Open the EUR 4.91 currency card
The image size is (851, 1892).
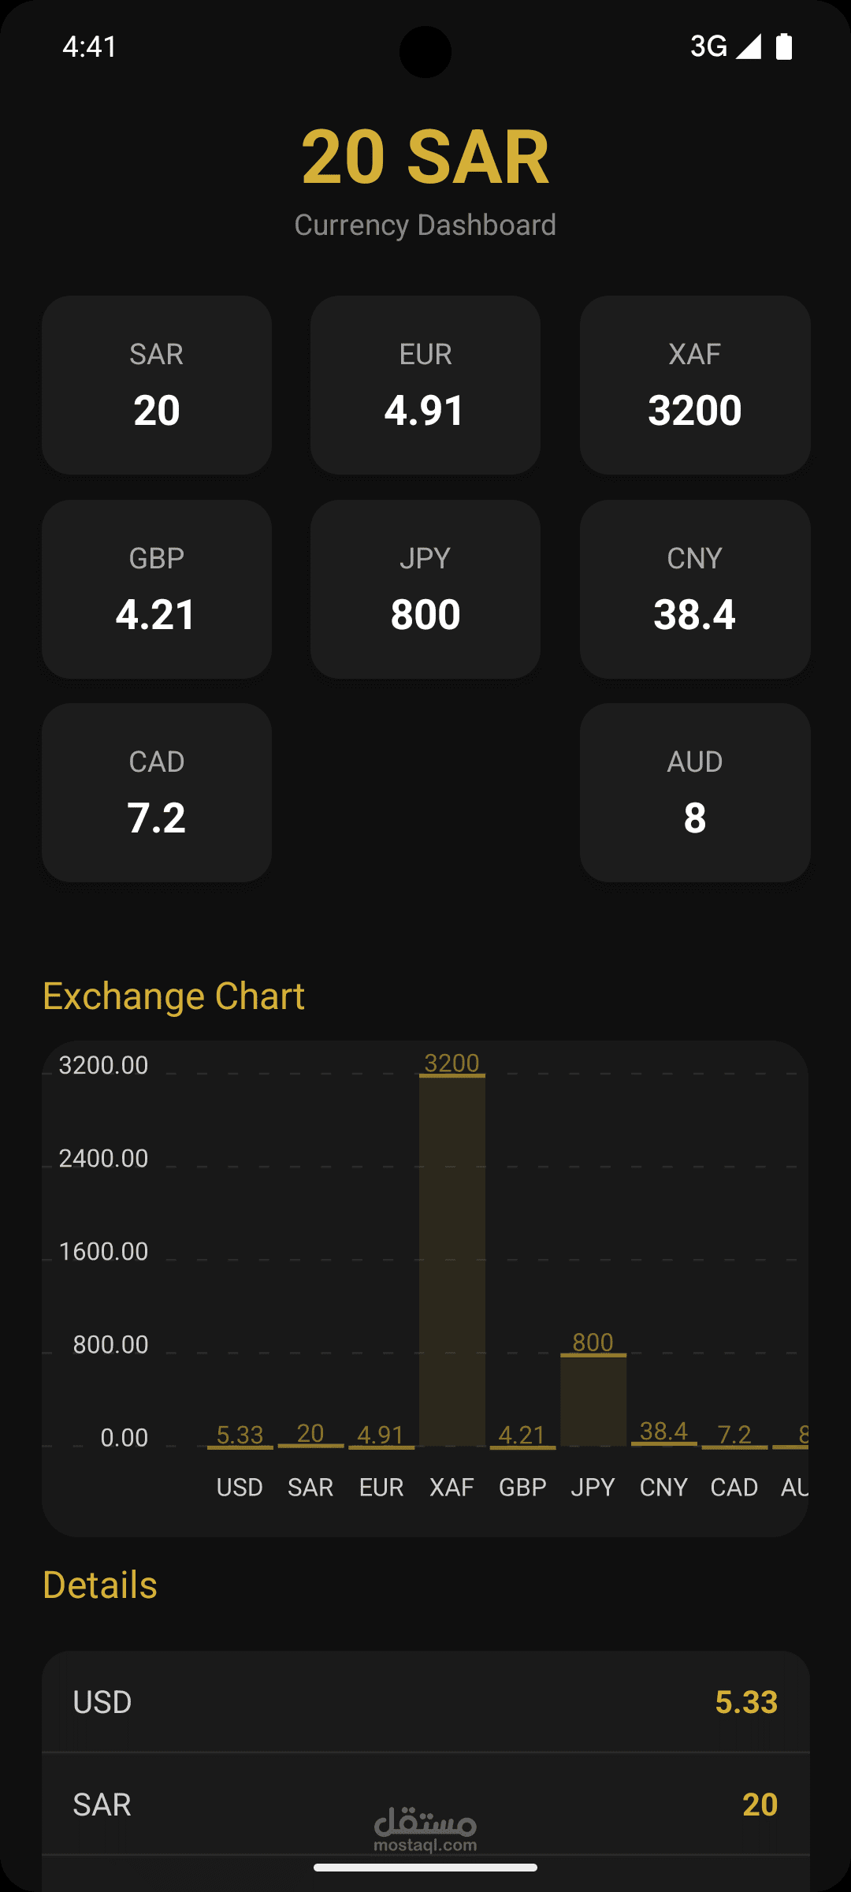pos(425,385)
